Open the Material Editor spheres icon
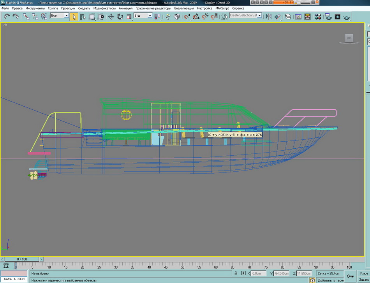Image resolution: width=370 pixels, height=283 pixels. (318, 16)
